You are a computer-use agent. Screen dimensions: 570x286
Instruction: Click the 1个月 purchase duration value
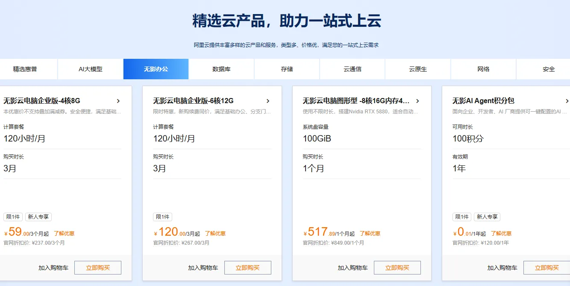tap(314, 168)
